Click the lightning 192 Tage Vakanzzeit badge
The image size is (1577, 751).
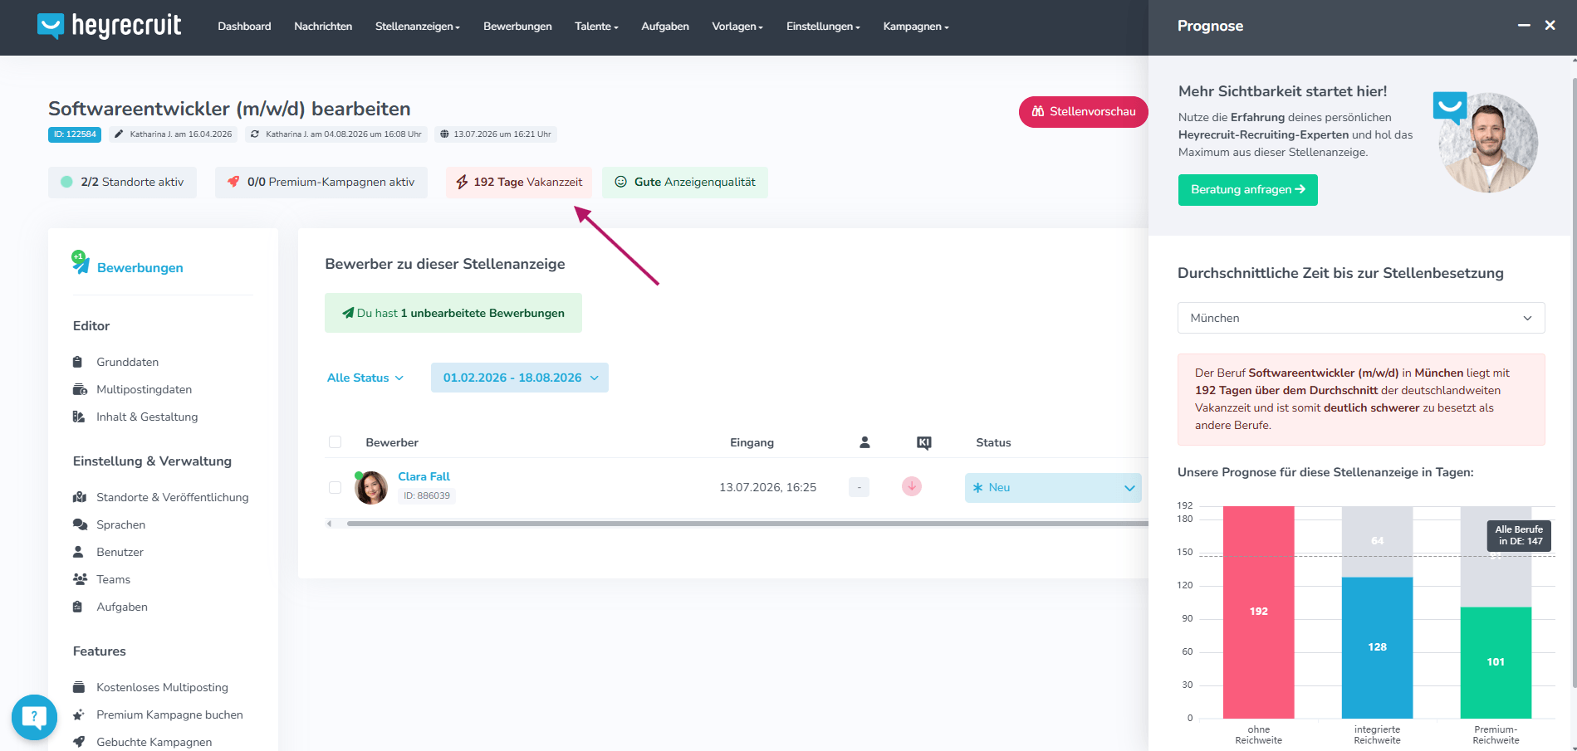(x=519, y=183)
